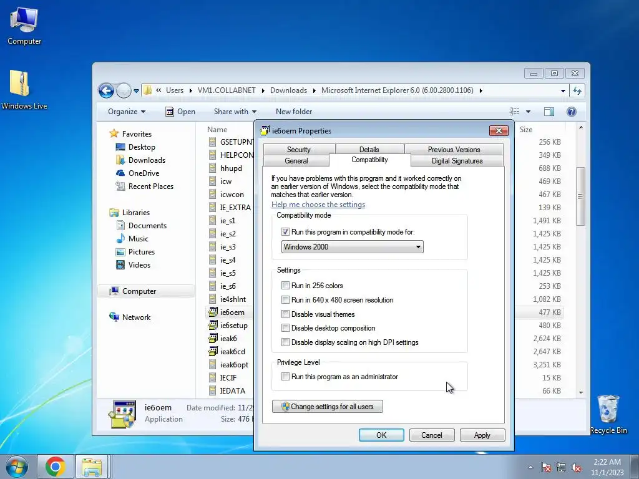Show the preview pane icon

point(549,112)
